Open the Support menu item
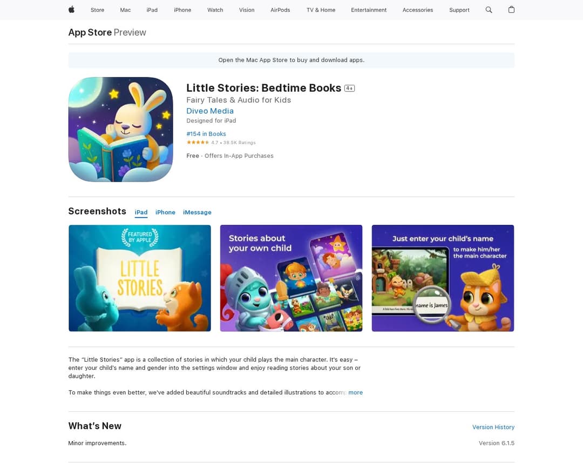This screenshot has width=583, height=467. pyautogui.click(x=459, y=10)
